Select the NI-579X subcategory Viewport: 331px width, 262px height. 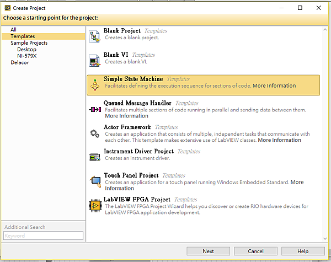click(27, 56)
